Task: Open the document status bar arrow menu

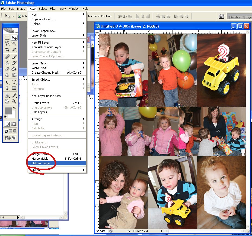Action: click(162, 231)
